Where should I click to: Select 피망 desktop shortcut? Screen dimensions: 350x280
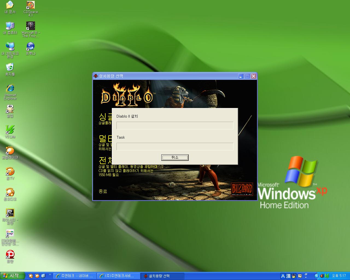tap(10, 257)
